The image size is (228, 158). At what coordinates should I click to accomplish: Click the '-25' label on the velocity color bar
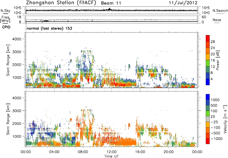(x=214, y=122)
